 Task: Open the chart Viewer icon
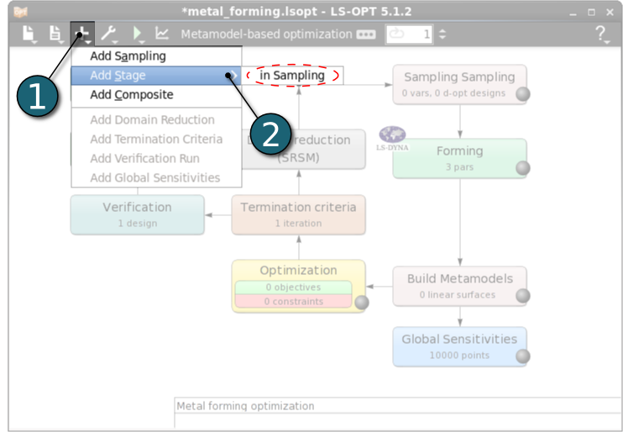[162, 34]
